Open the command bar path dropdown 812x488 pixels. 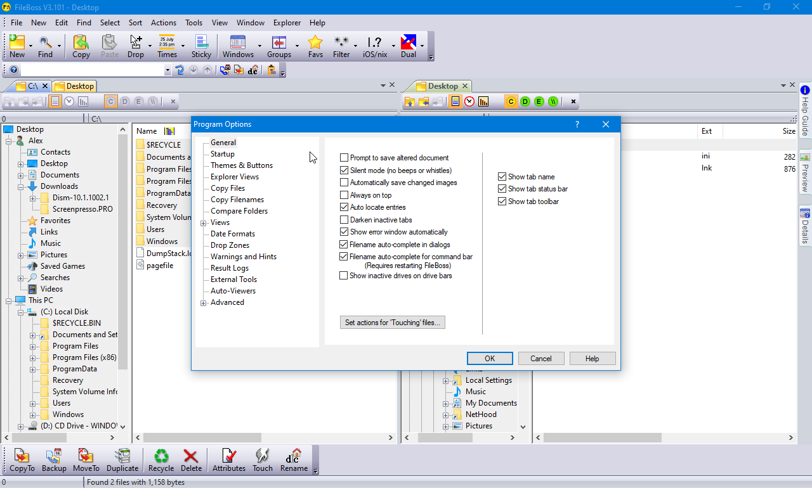pos(168,70)
